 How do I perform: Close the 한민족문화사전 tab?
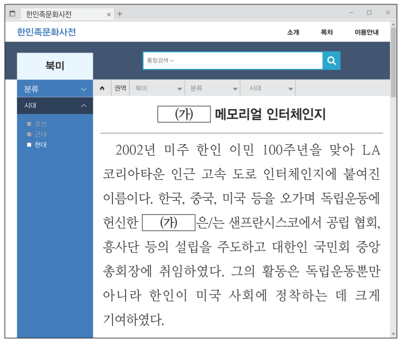tap(109, 14)
